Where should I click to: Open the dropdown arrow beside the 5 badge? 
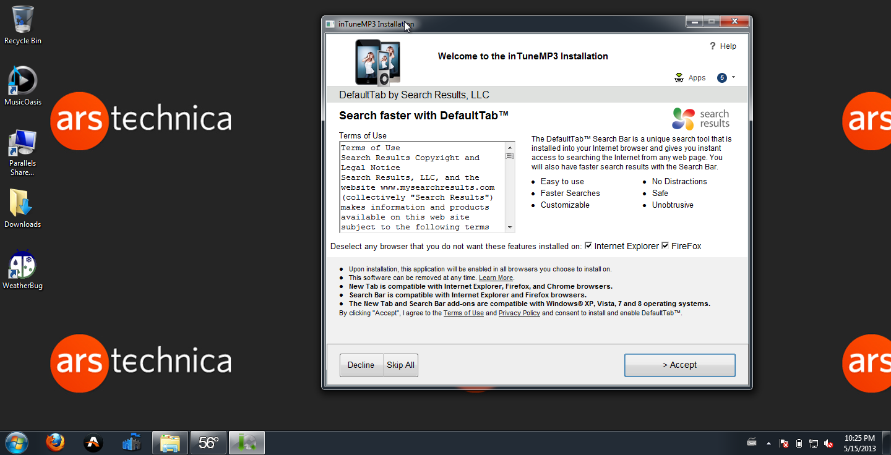(733, 77)
